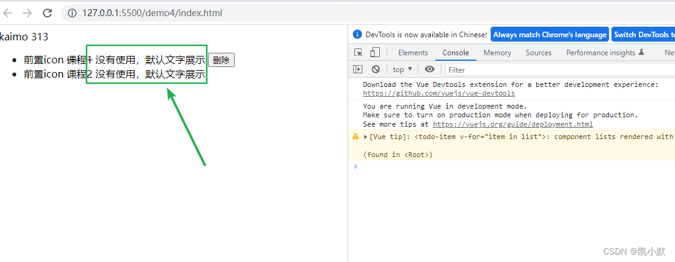Go forward with the browser forward arrow
675x262 pixels.
point(27,13)
